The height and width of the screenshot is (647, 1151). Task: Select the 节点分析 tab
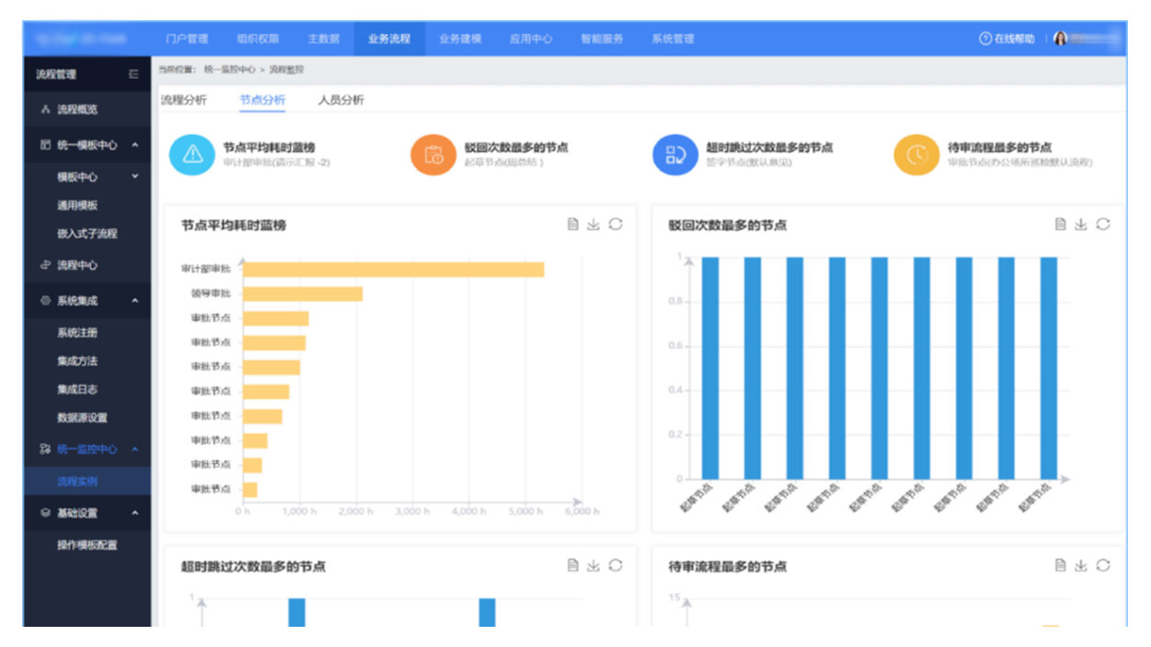pyautogui.click(x=262, y=100)
